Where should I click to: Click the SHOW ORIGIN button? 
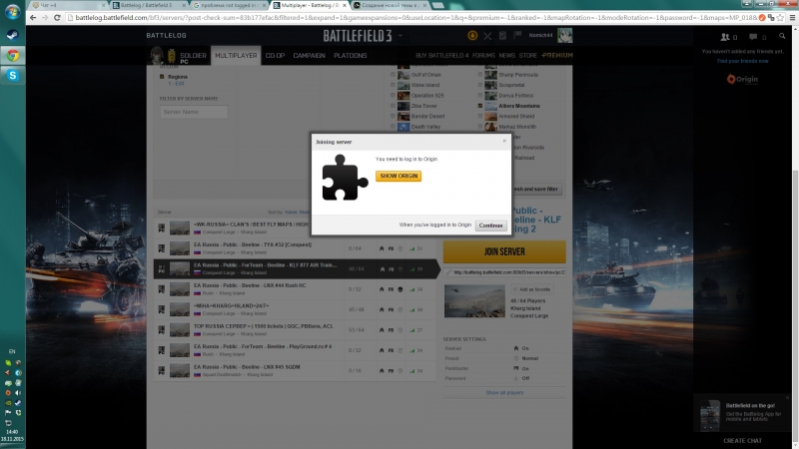pyautogui.click(x=399, y=176)
